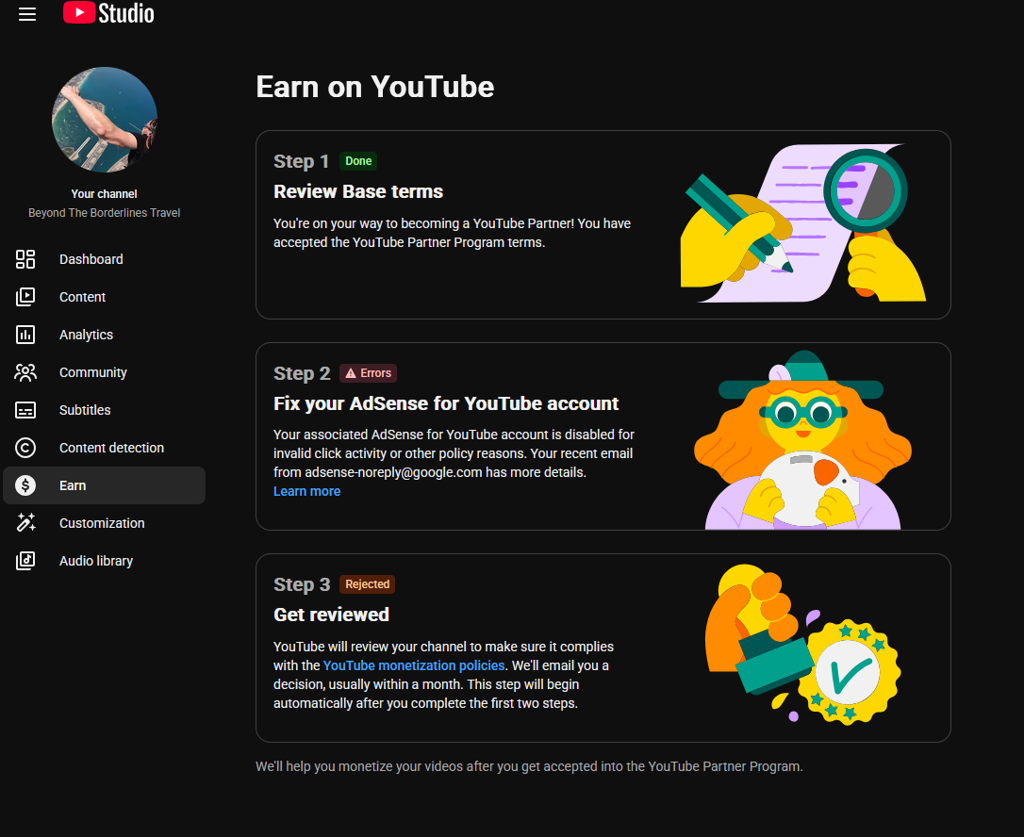Open Customization settings
This screenshot has height=837, width=1024.
104,523
